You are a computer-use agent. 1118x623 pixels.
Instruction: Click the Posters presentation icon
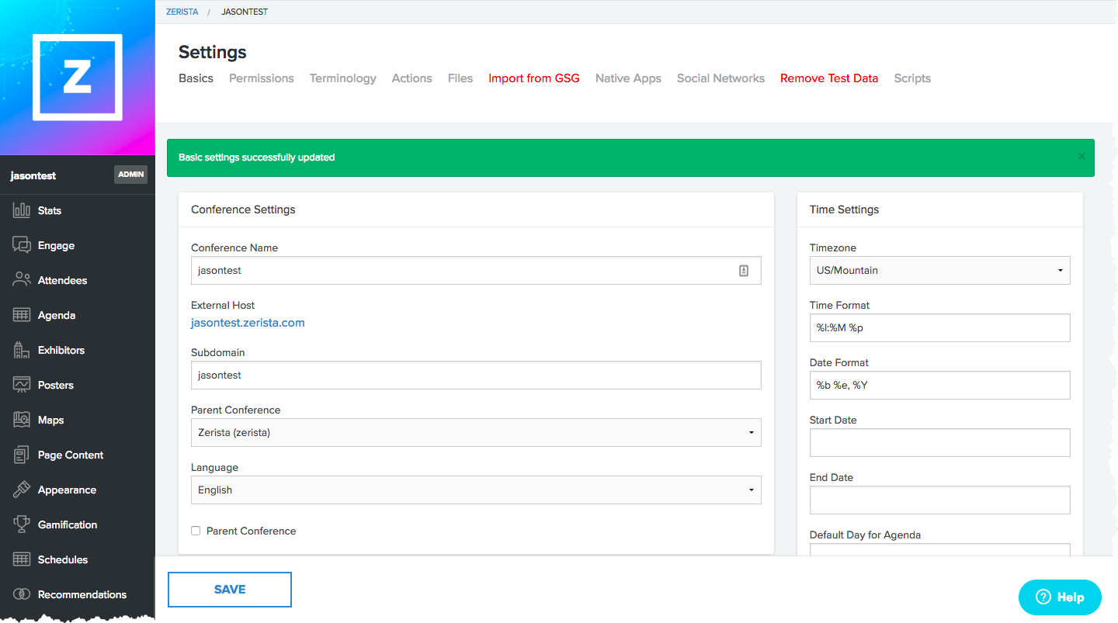point(22,385)
